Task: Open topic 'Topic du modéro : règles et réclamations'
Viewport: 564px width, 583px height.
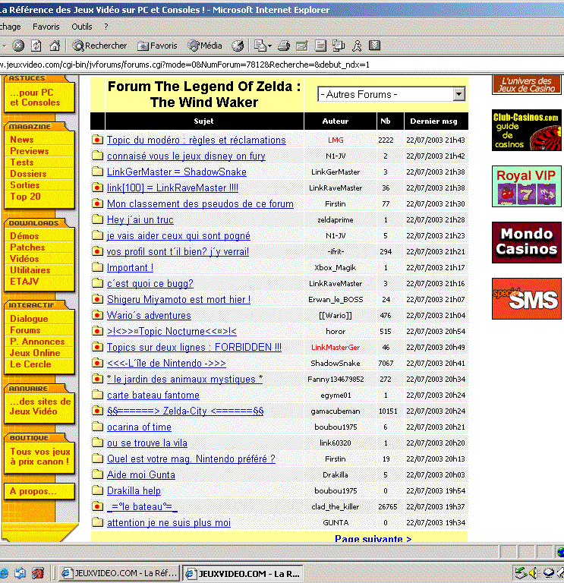Action: 197,140
